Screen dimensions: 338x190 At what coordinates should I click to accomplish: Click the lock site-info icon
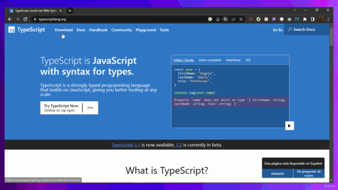point(35,19)
